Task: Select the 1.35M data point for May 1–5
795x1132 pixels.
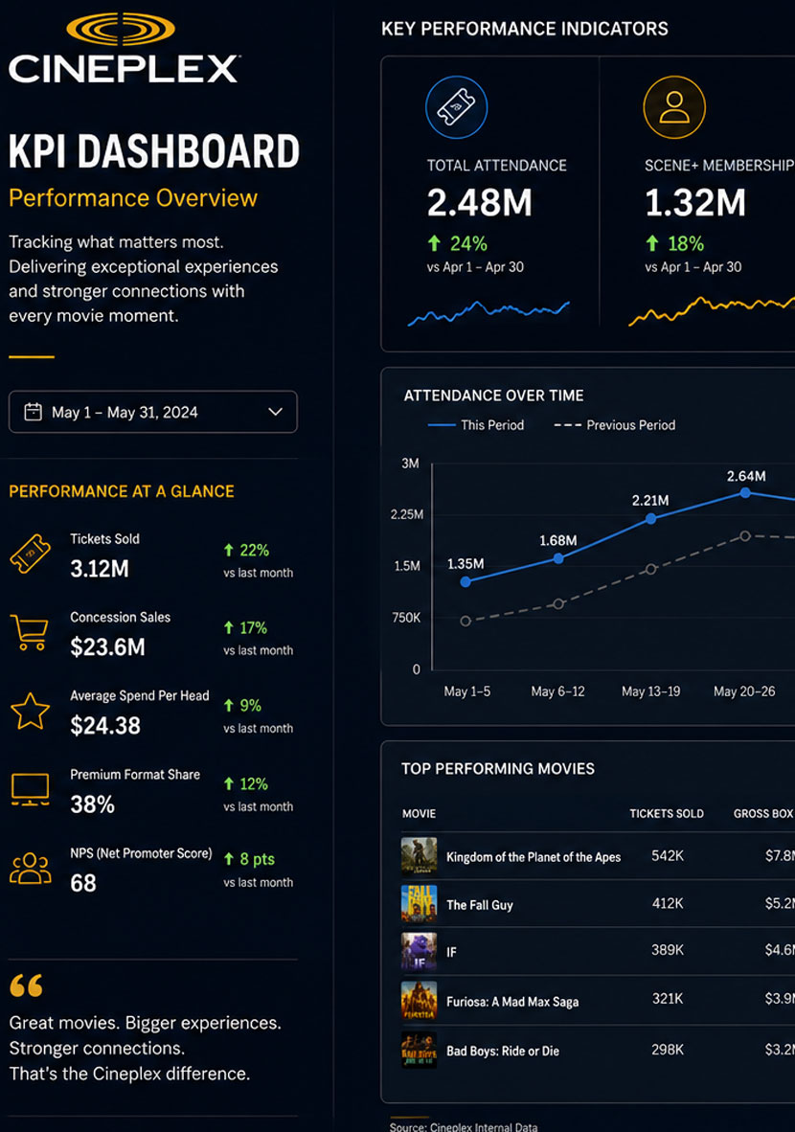Action: pos(466,581)
